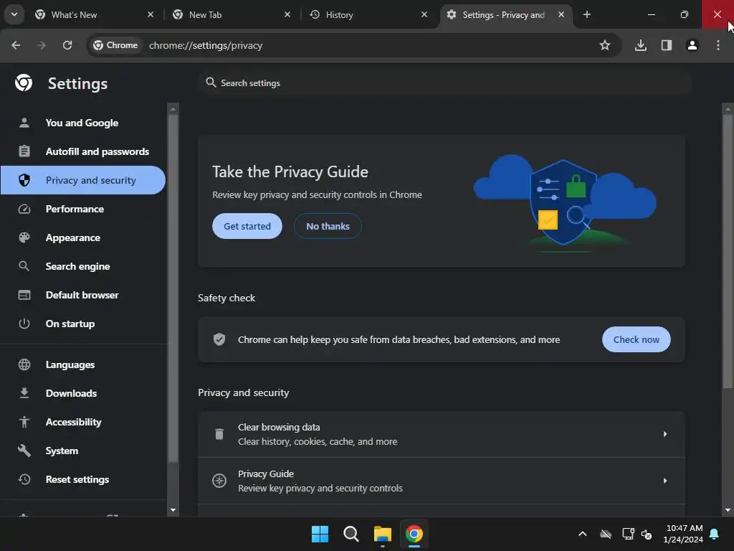734x551 pixels.
Task: Show hidden system tray icons
Action: point(582,534)
